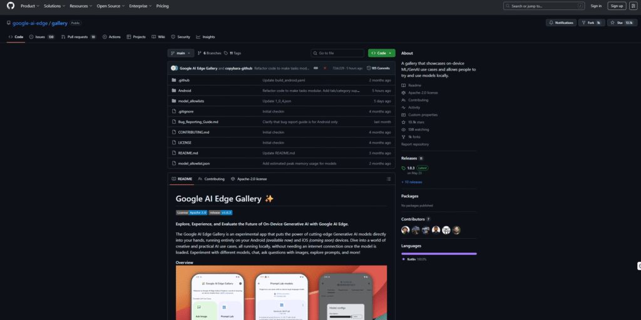The image size is (641, 320).
Task: Select the Contributing tab above the README
Action: tap(211, 179)
